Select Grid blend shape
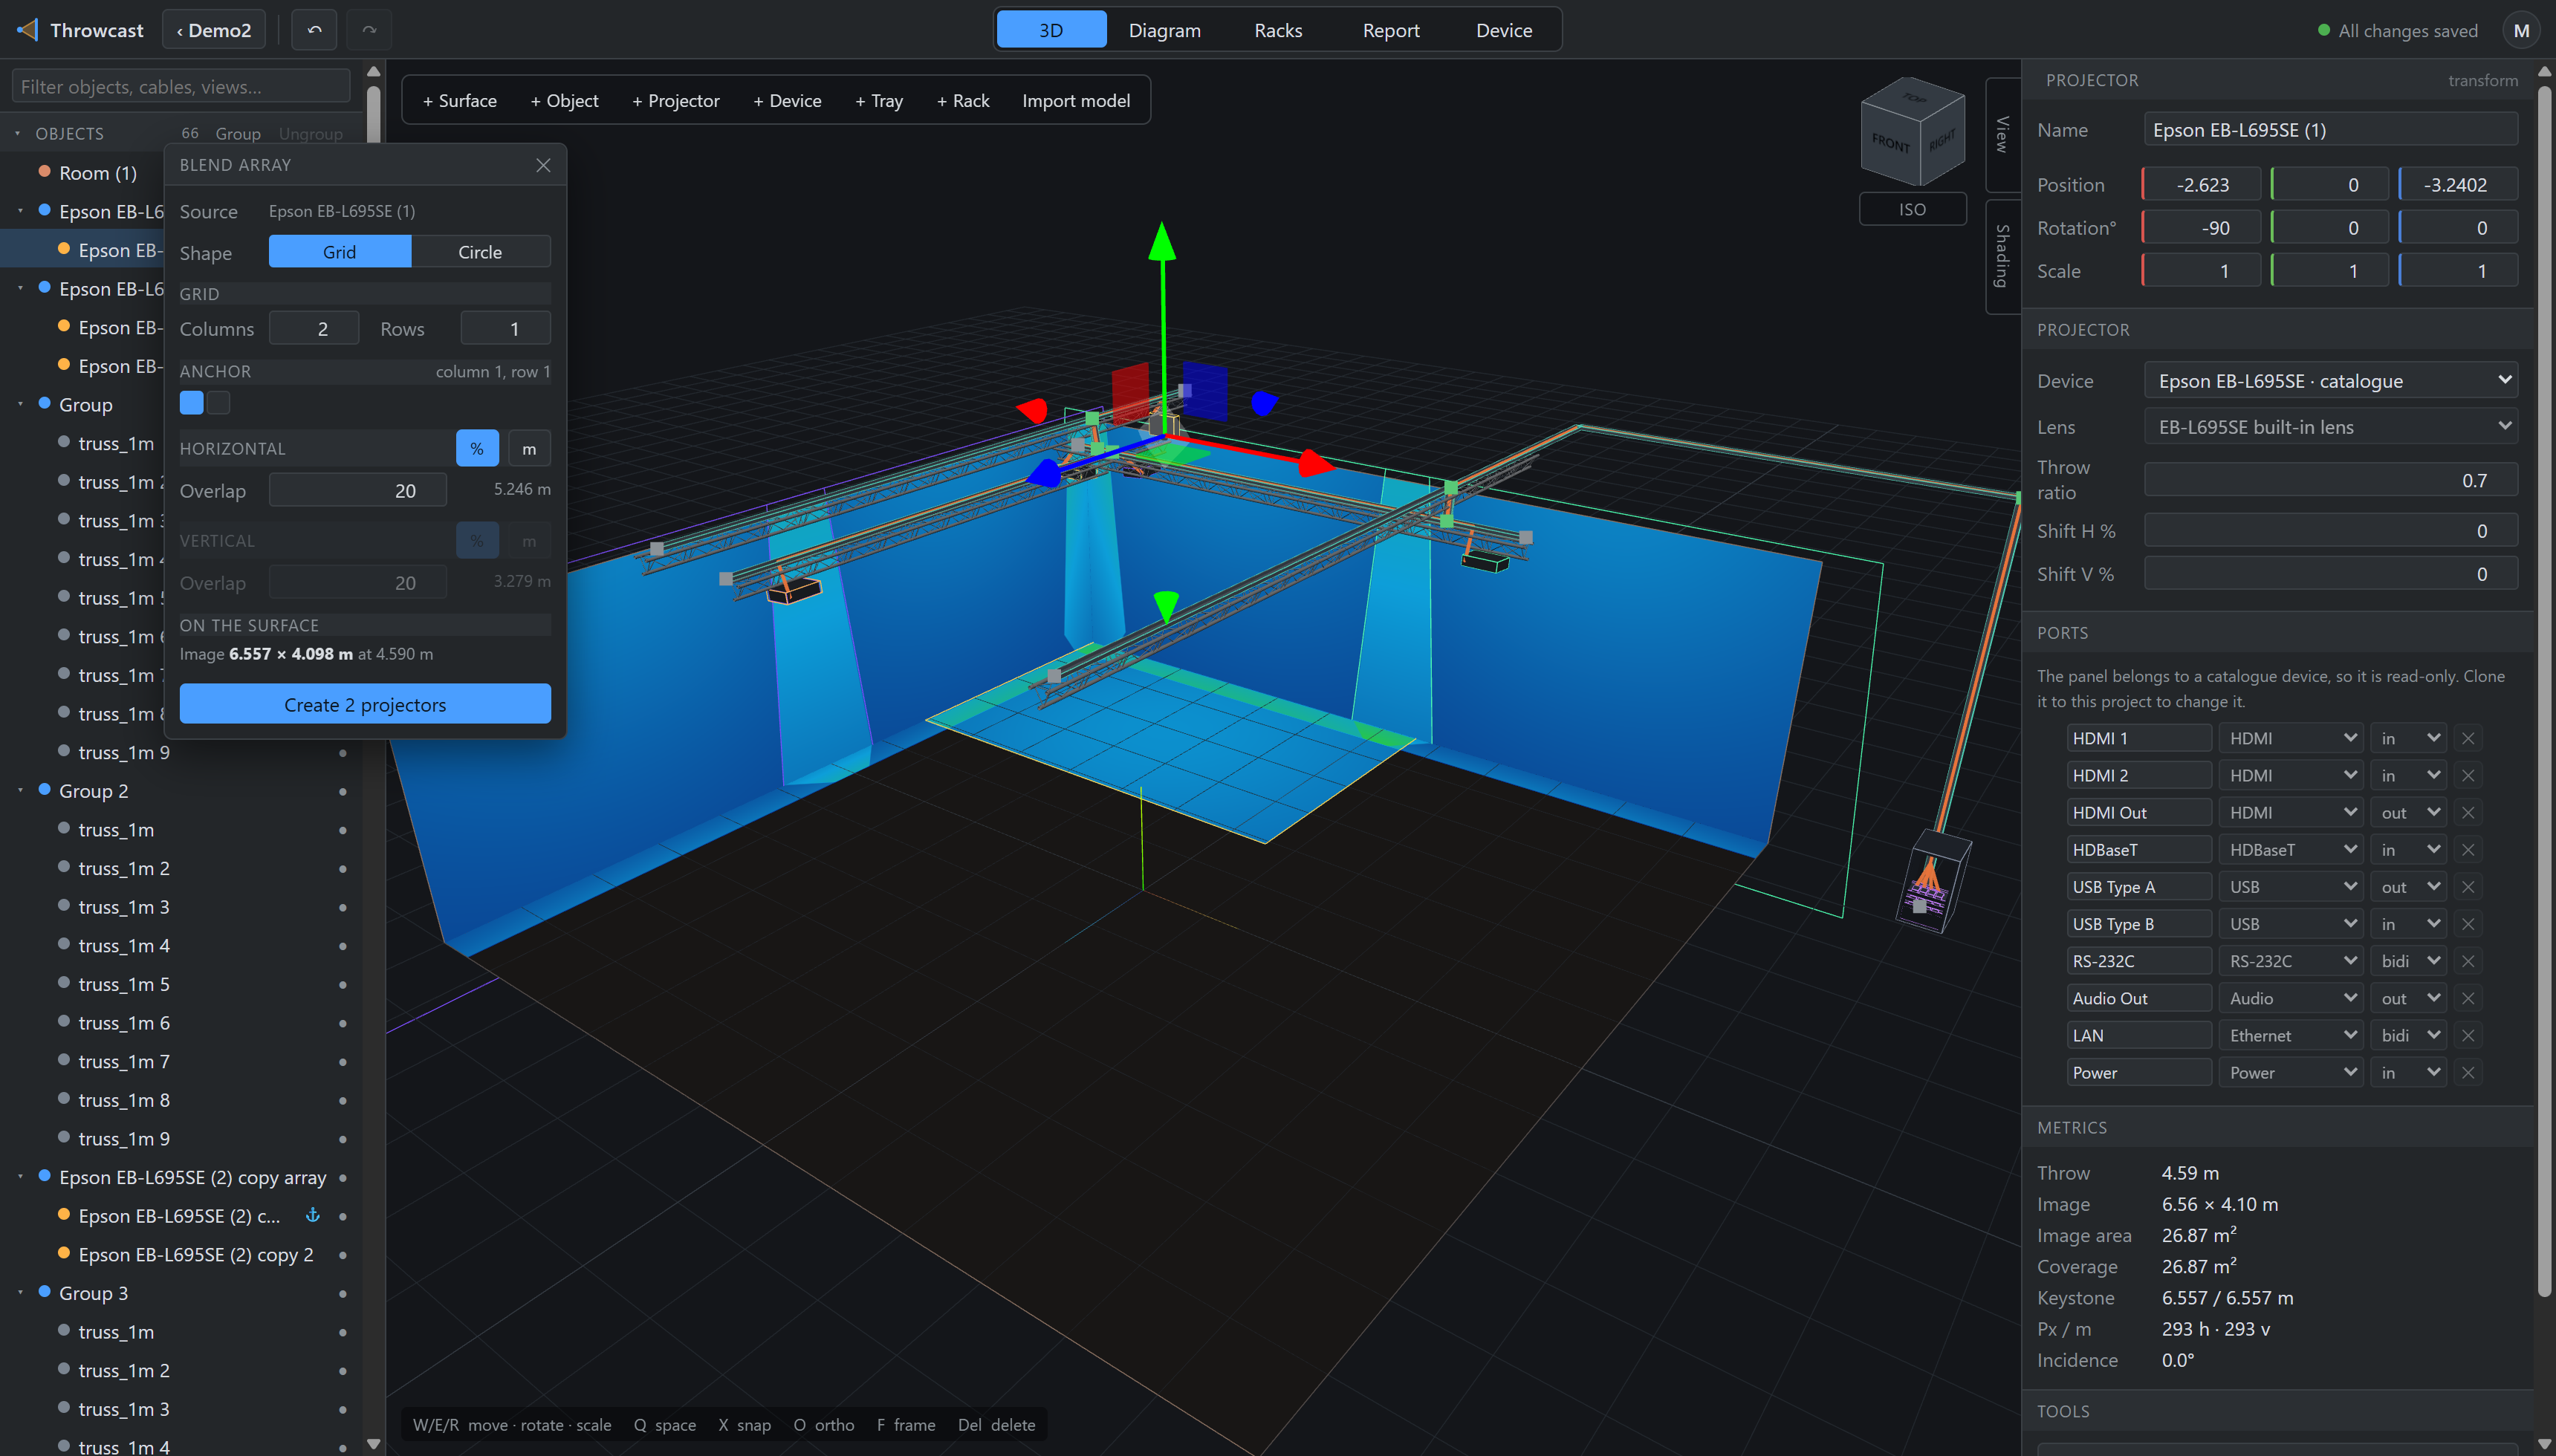The width and height of the screenshot is (2556, 1456). (x=339, y=252)
